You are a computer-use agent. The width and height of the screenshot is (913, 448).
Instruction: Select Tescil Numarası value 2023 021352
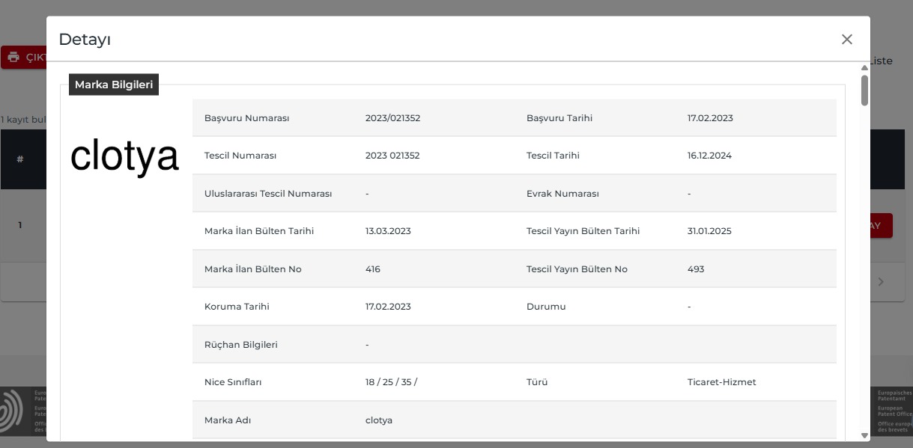pos(392,156)
